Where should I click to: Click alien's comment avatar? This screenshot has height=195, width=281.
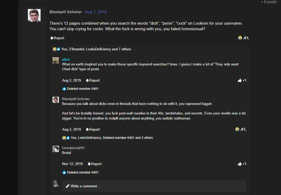(x=55, y=60)
